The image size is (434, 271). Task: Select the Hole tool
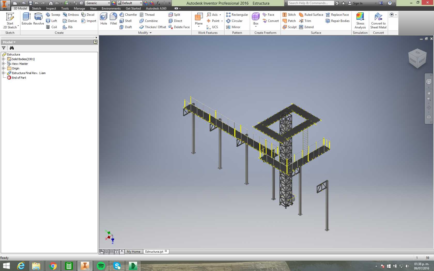coord(104,19)
